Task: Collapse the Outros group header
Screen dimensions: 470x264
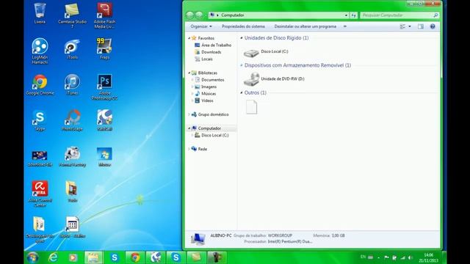Action: pos(242,93)
